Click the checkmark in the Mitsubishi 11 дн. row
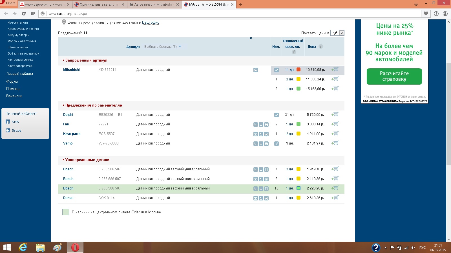 [276, 70]
